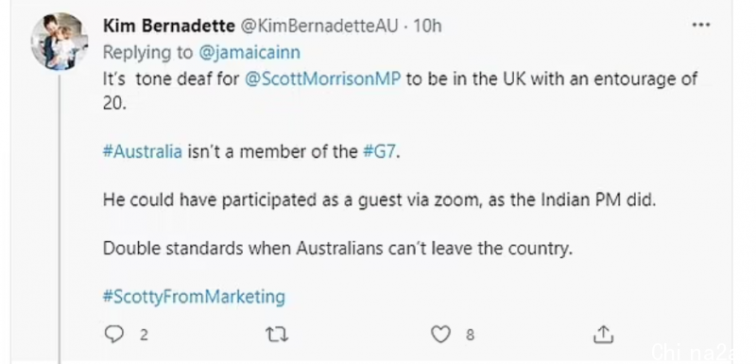
Task: Click the share tweet icon
Action: (x=603, y=334)
